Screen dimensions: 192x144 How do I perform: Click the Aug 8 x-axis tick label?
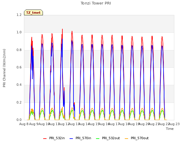click(24, 124)
